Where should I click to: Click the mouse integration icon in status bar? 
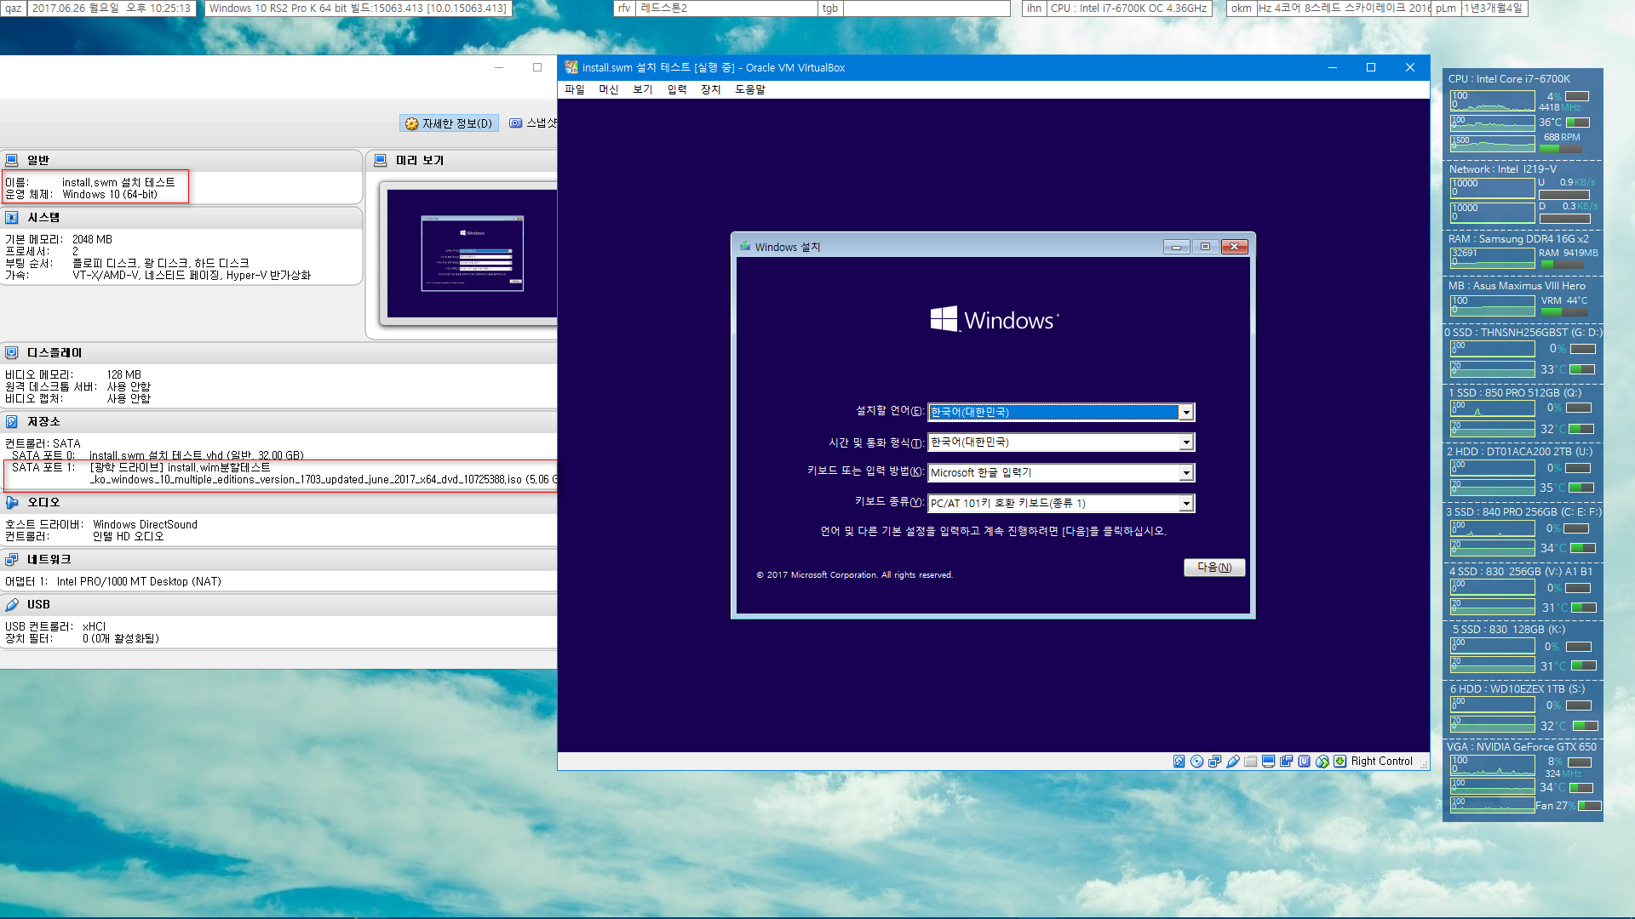tap(1322, 762)
